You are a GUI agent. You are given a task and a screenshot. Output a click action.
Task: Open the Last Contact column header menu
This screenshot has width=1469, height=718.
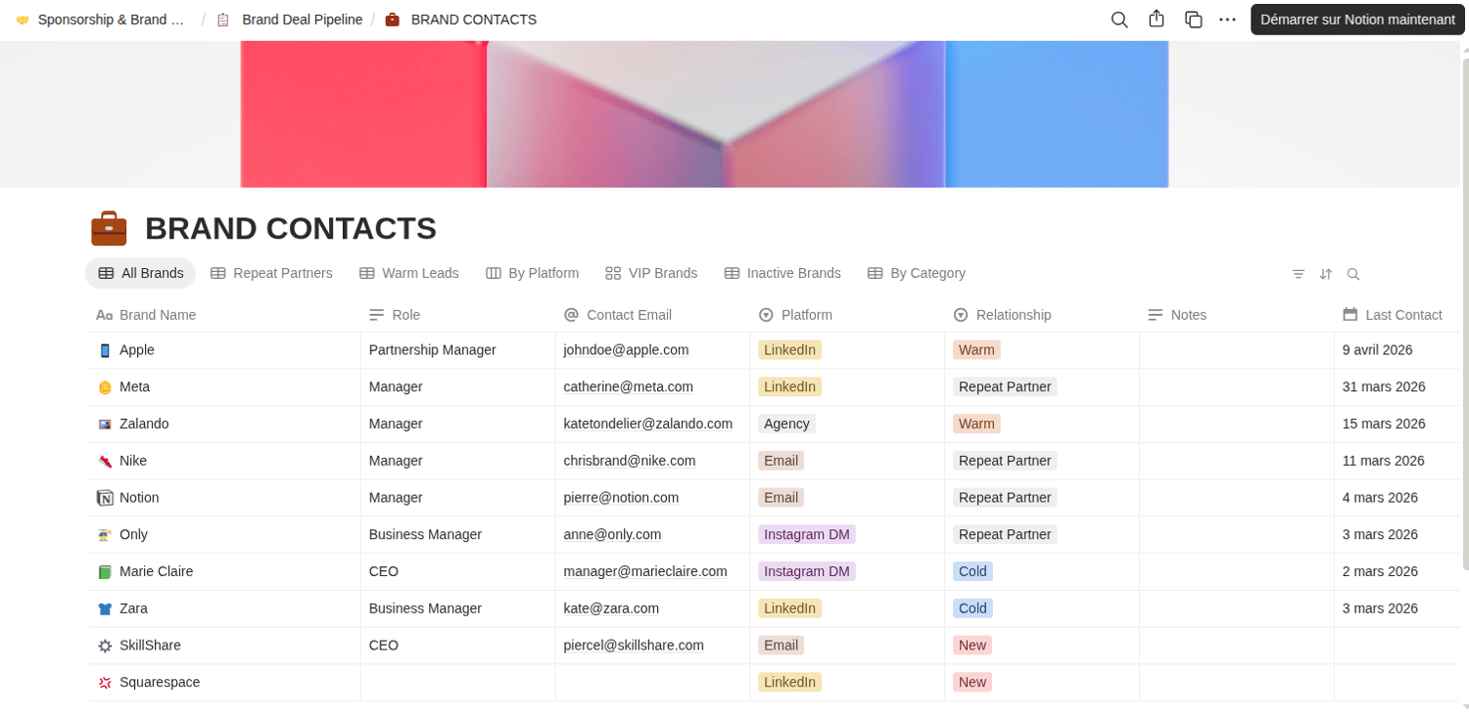pos(1402,315)
